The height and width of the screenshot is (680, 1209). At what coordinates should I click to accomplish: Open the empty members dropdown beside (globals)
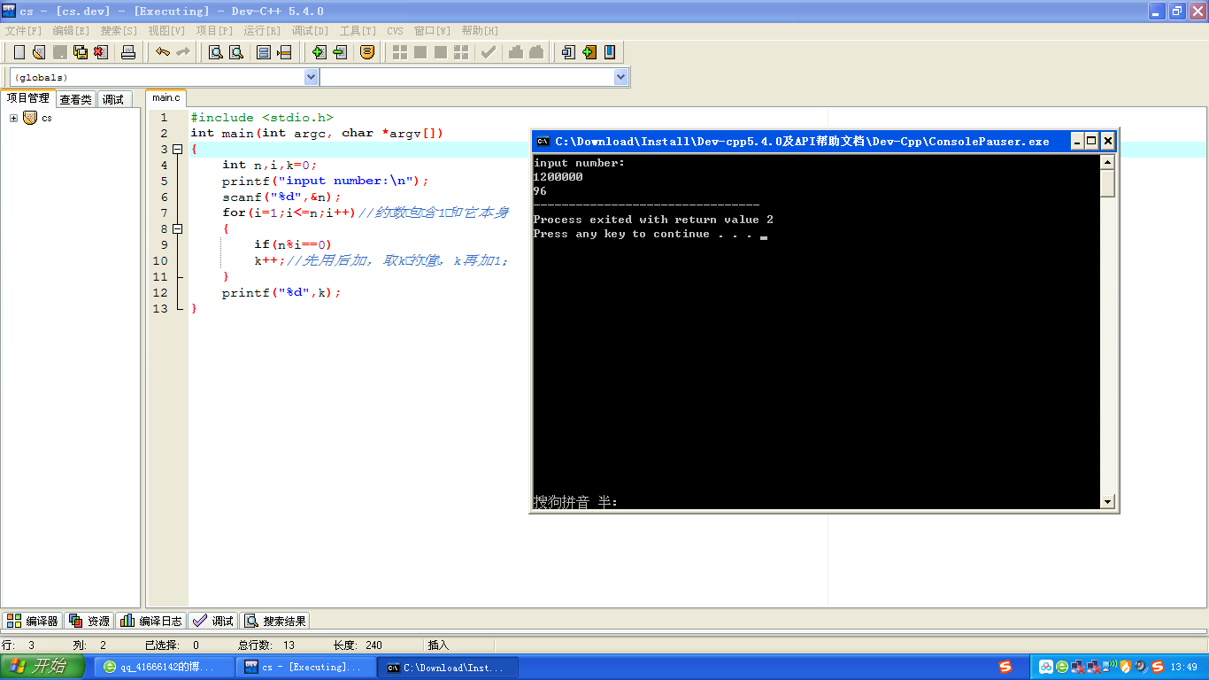coord(620,77)
